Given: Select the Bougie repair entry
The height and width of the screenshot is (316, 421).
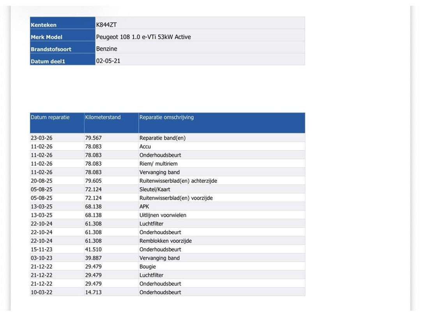Looking at the screenshot, I should pyautogui.click(x=147, y=266).
